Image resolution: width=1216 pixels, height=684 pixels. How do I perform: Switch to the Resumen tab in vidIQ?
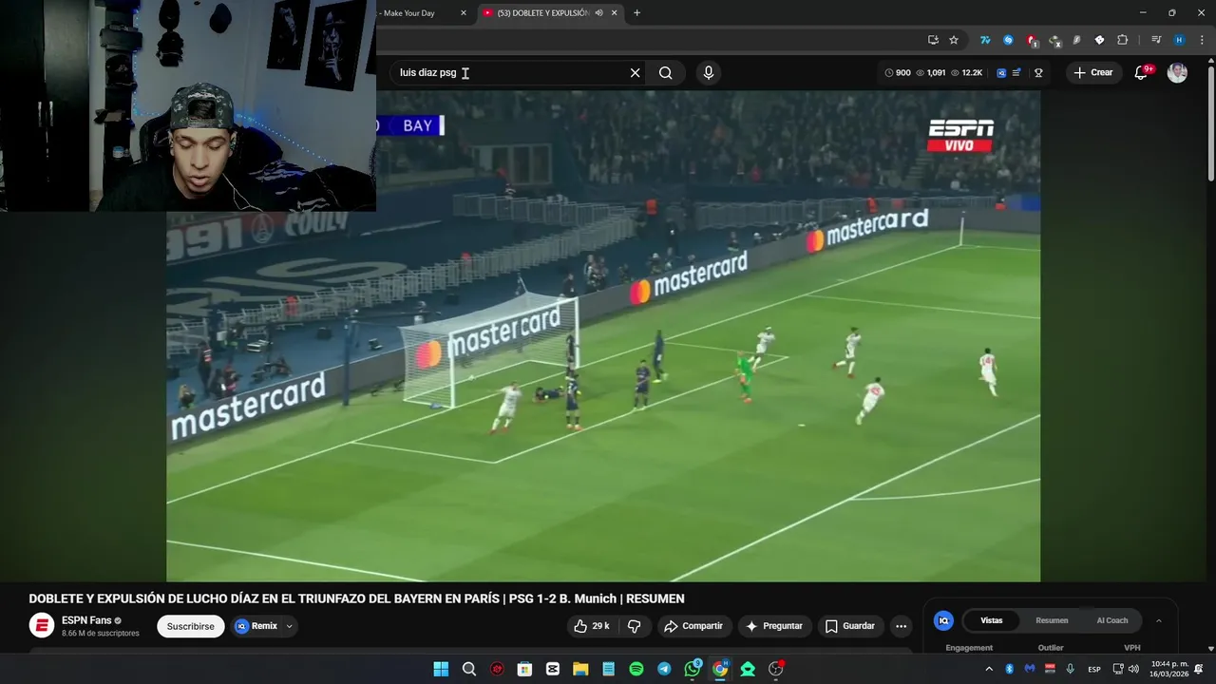pos(1052,620)
